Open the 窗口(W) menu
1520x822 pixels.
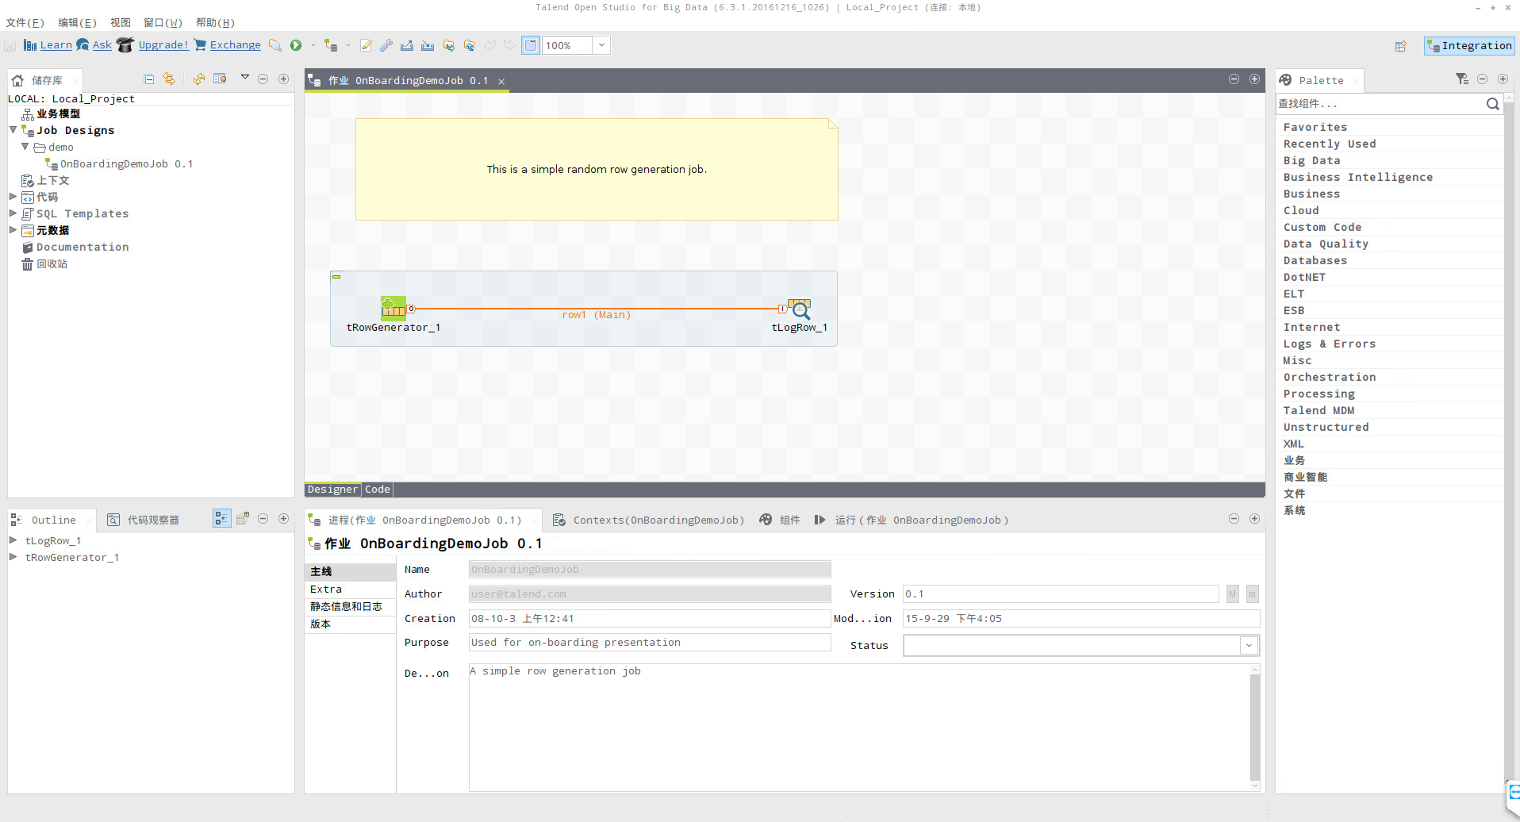tap(163, 22)
